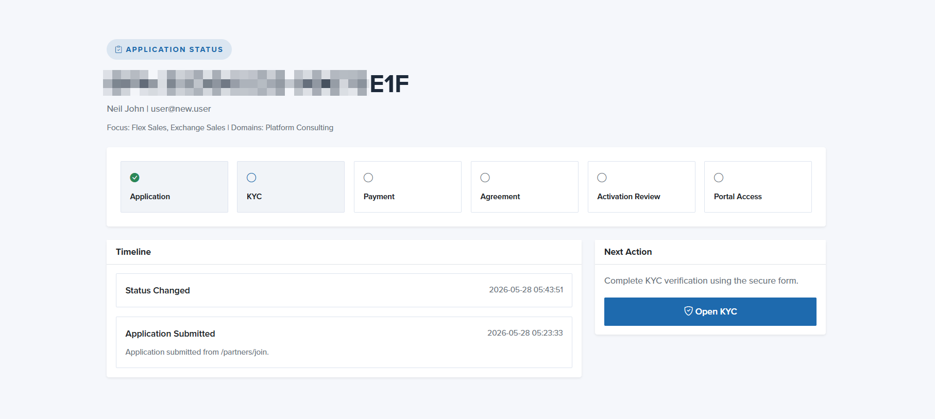Click 'Neil John | user@new.user' line

pyautogui.click(x=159, y=109)
